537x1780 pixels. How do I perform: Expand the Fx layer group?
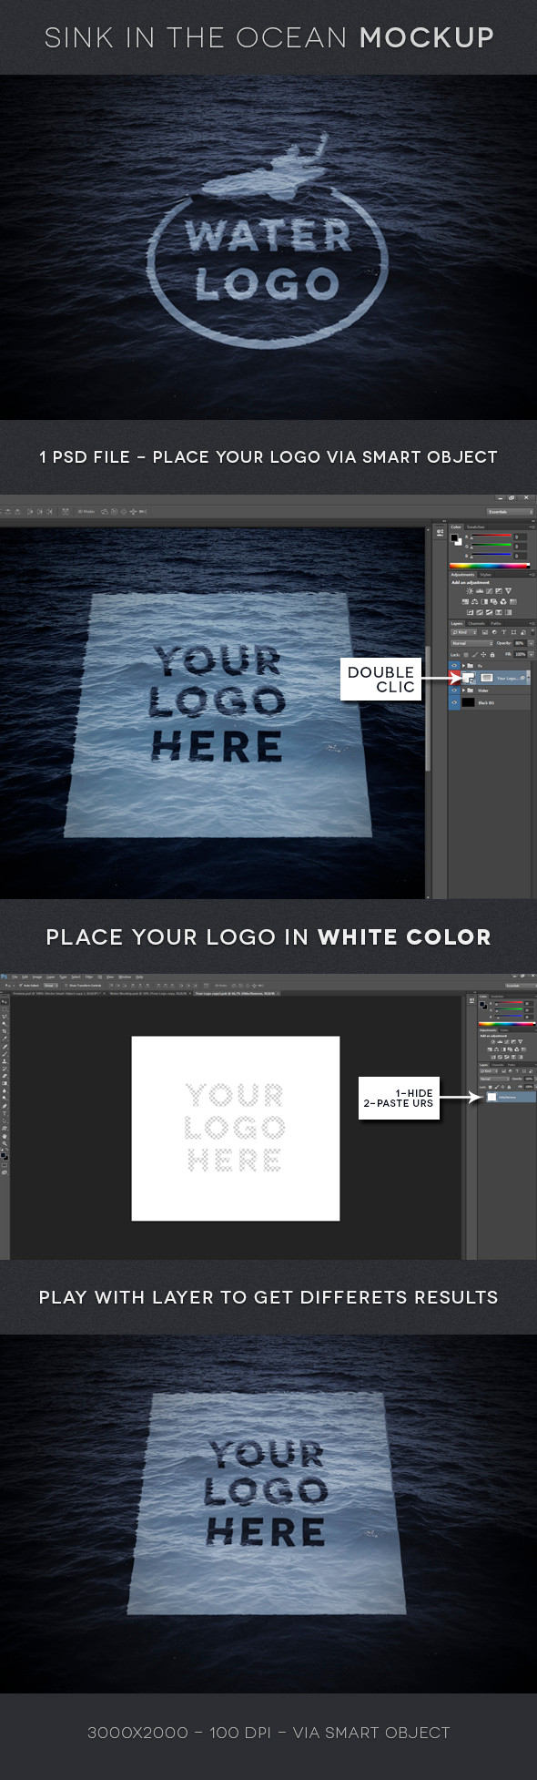pos(463,666)
